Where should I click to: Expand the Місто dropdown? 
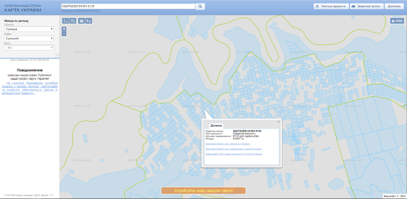[29, 48]
